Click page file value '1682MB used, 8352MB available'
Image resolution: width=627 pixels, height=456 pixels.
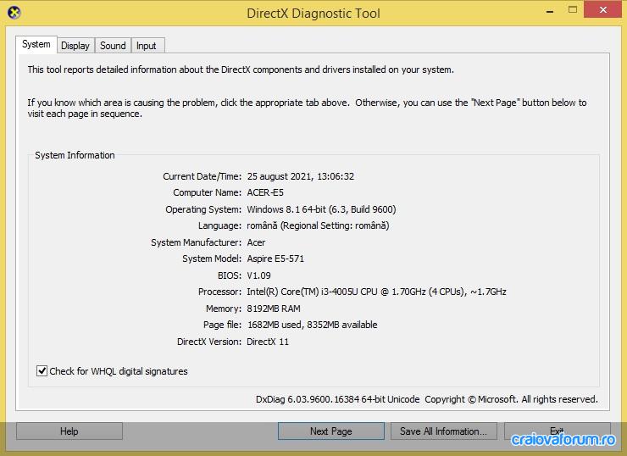point(313,325)
